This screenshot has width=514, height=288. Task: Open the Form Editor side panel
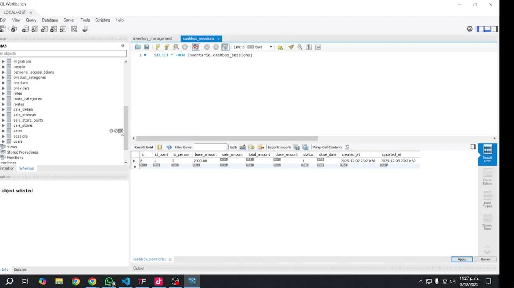[487, 177]
